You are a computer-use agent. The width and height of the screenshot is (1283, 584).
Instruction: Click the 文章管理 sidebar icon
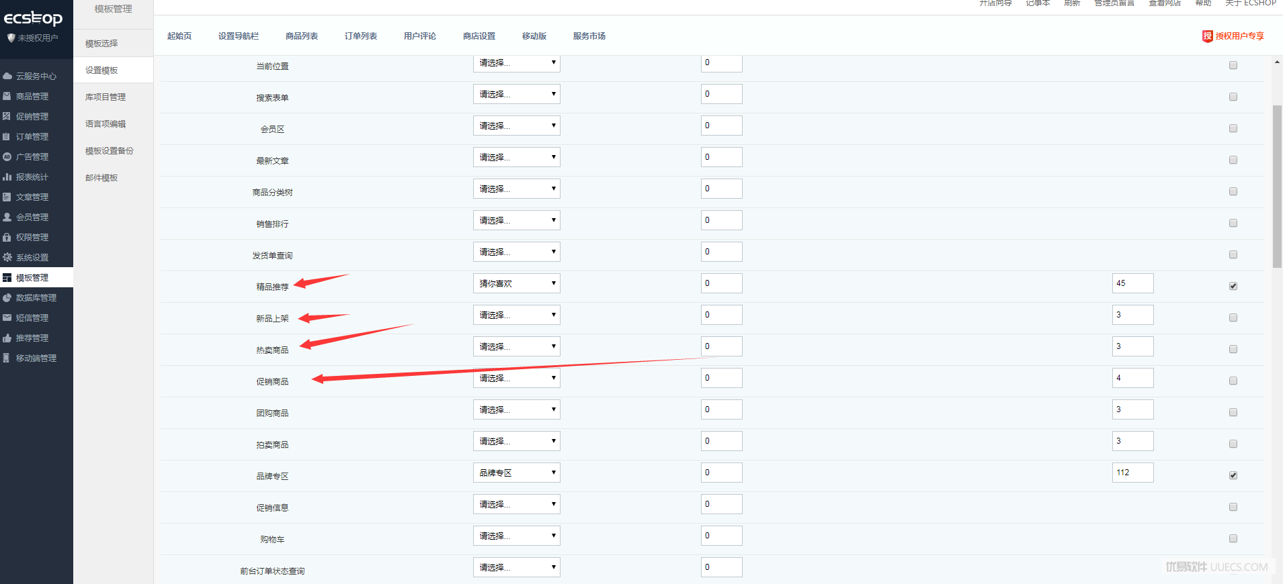coord(7,197)
